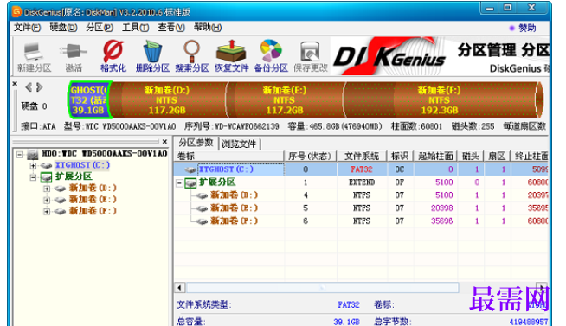Click FAT32 cell in XTGHOST row
The image size is (566, 326).
(362, 169)
